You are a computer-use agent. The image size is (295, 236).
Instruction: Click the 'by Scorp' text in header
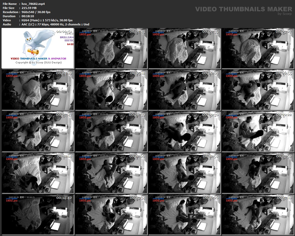(285, 14)
